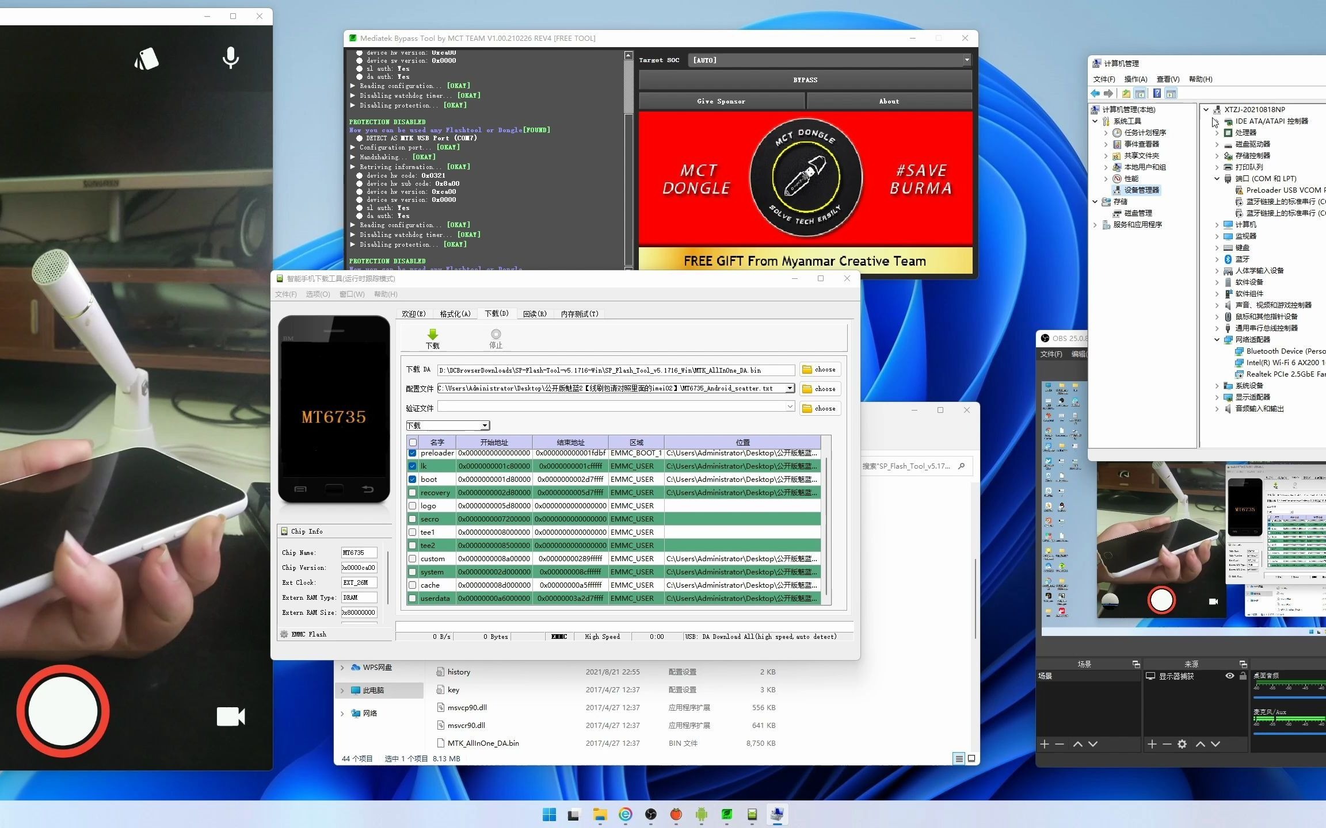Click forward arrow in Computer Management toolbar
The height and width of the screenshot is (828, 1326).
[1108, 93]
